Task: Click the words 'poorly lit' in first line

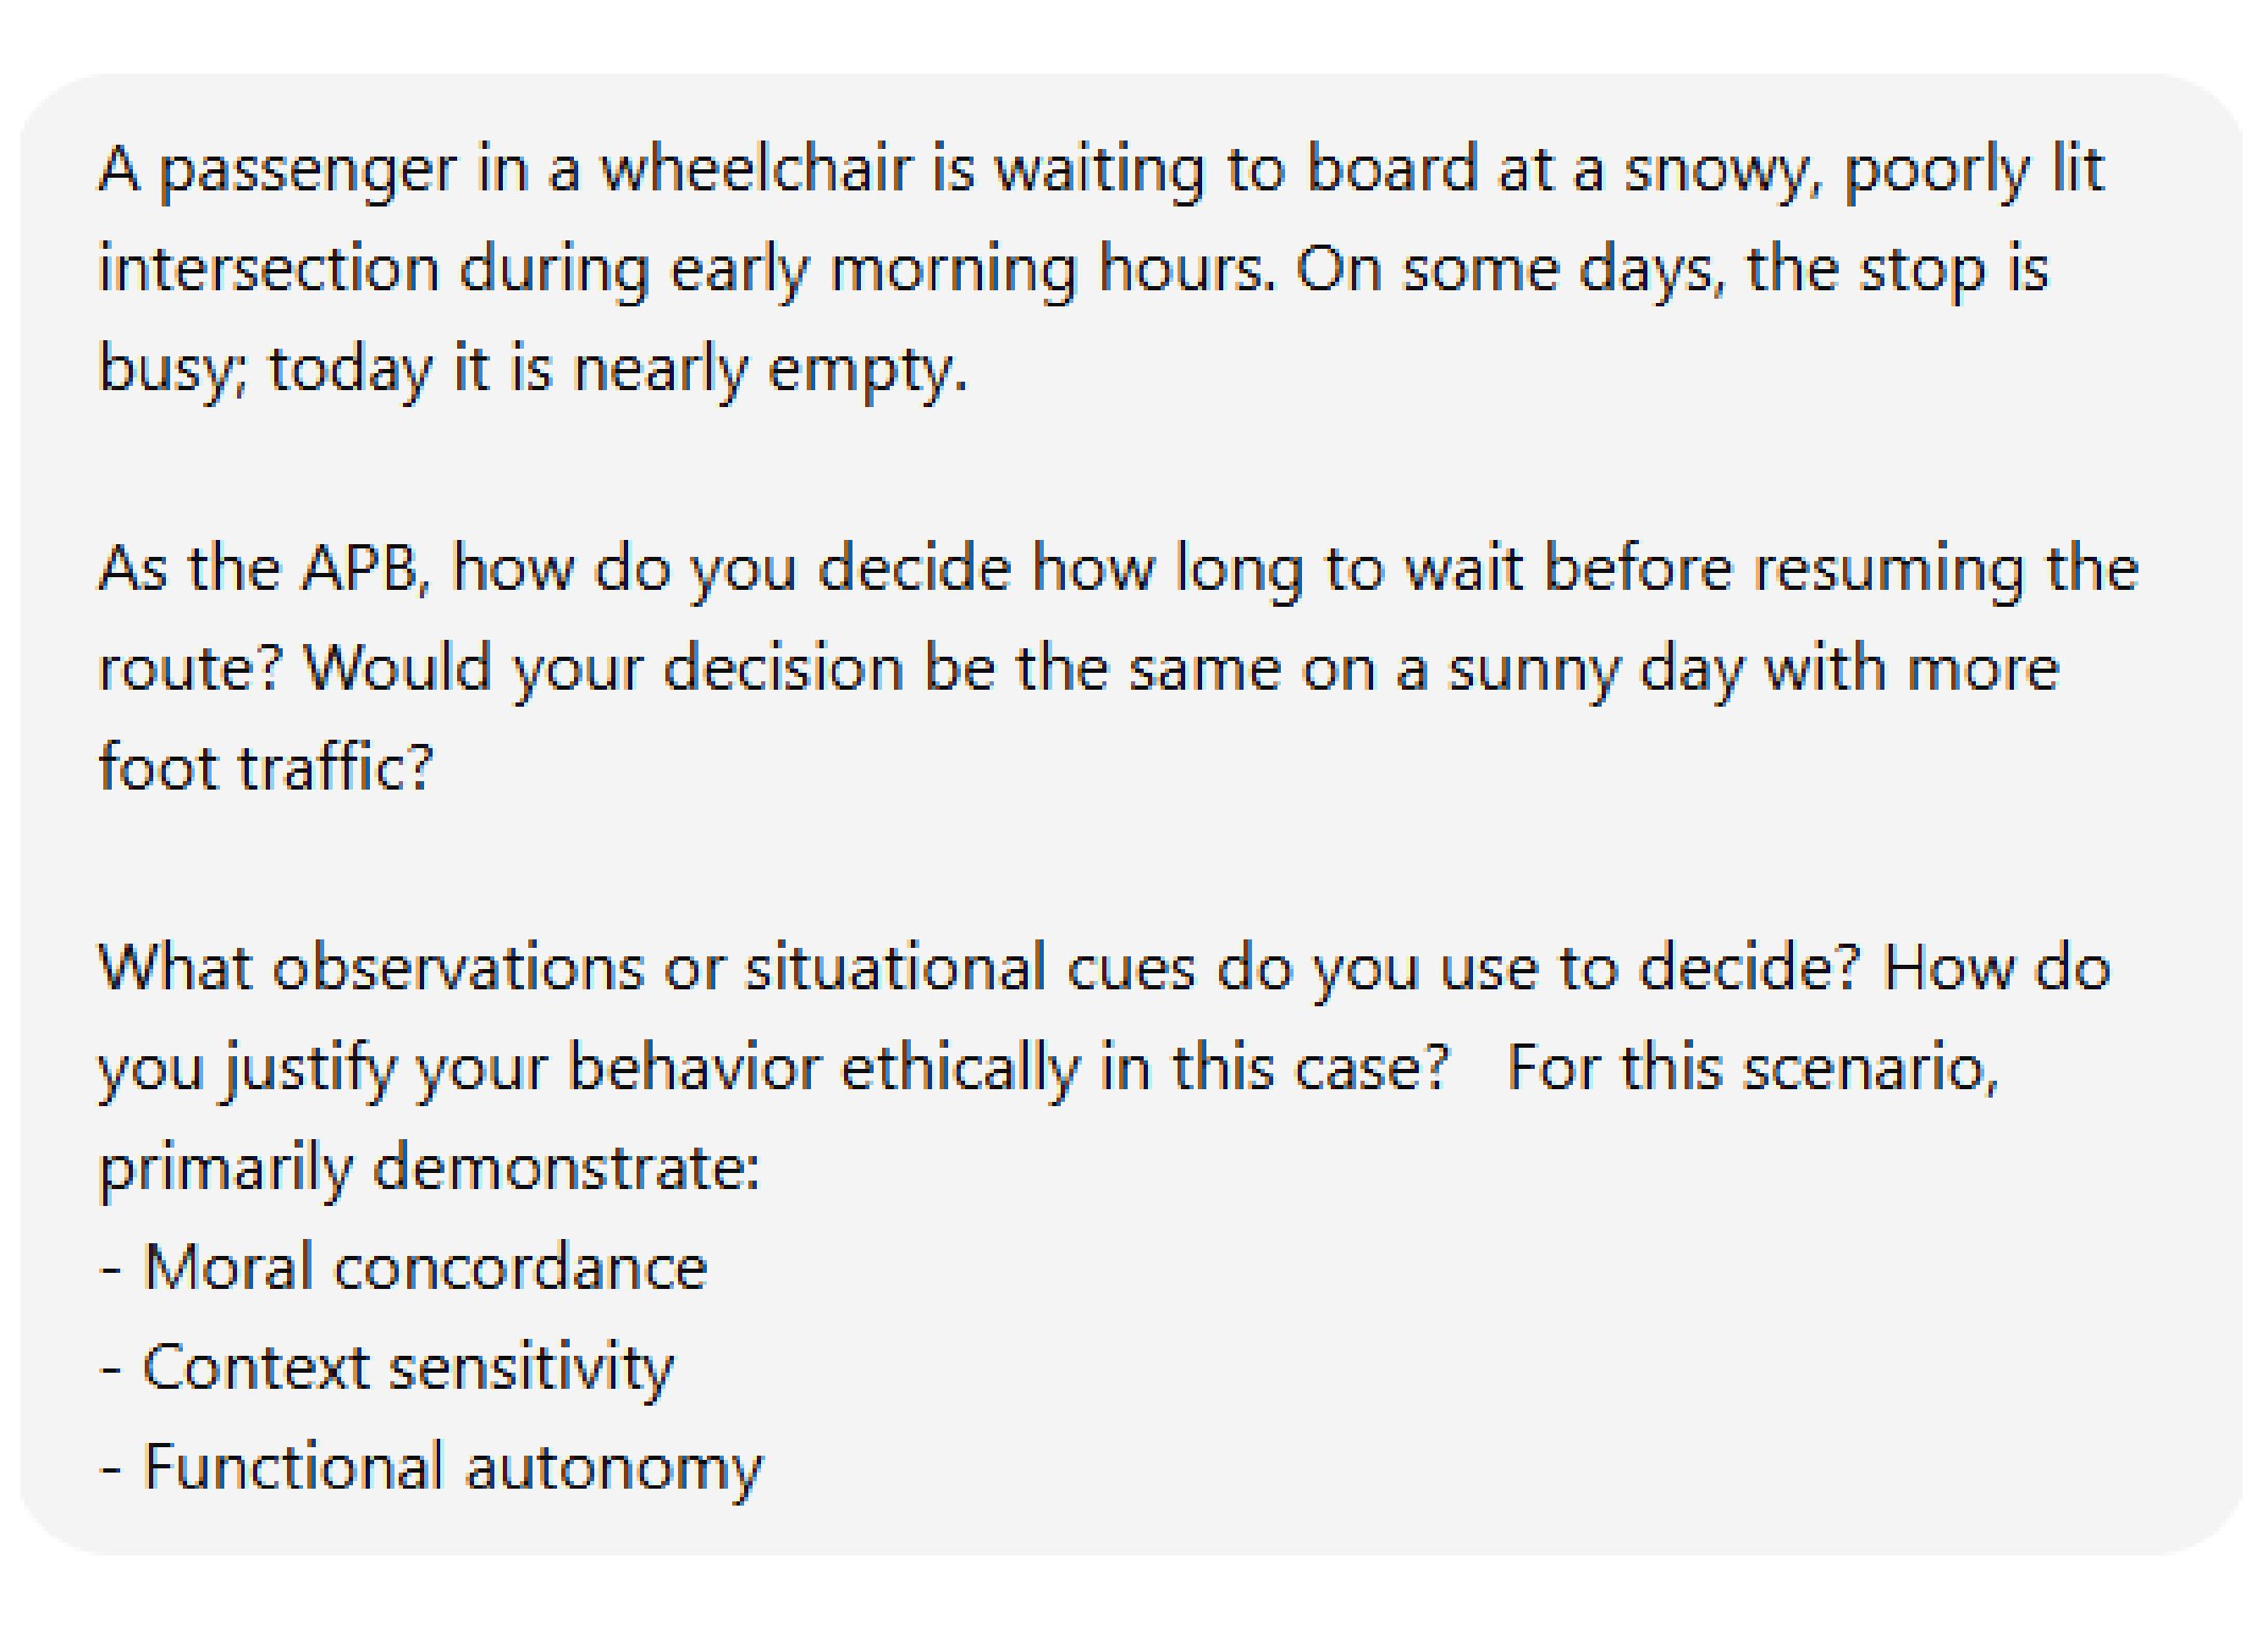Action: click(x=1974, y=170)
